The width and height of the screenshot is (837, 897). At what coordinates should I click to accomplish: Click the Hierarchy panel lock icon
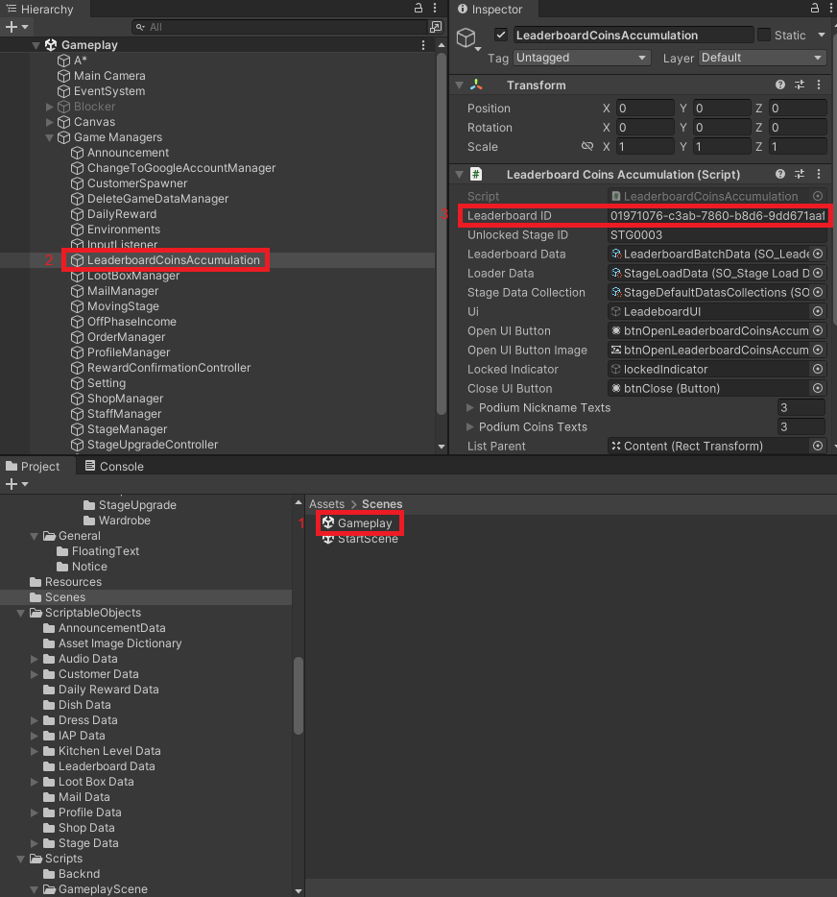coord(418,9)
